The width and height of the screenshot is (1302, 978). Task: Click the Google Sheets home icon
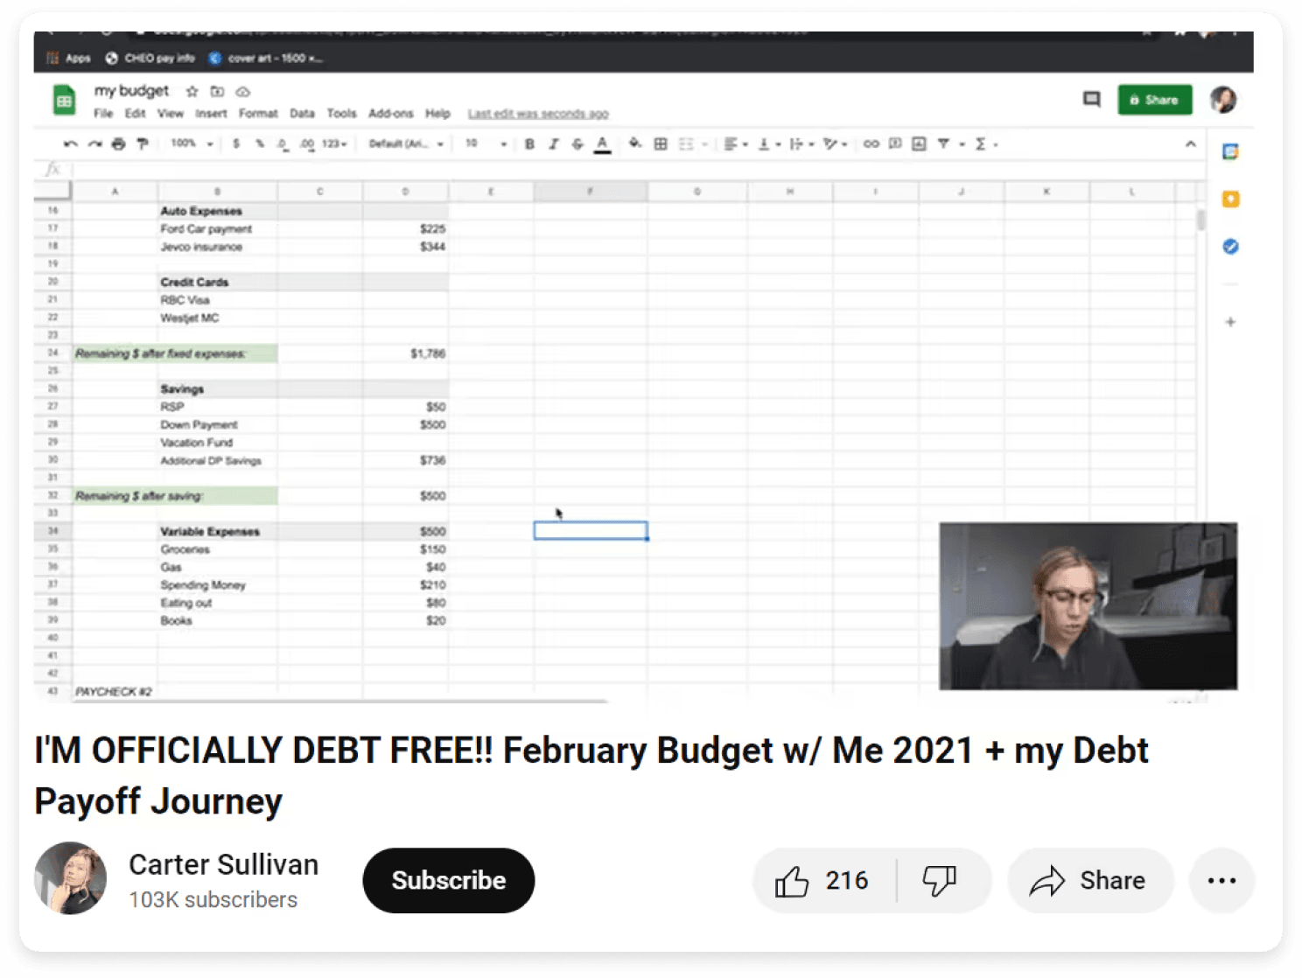64,101
